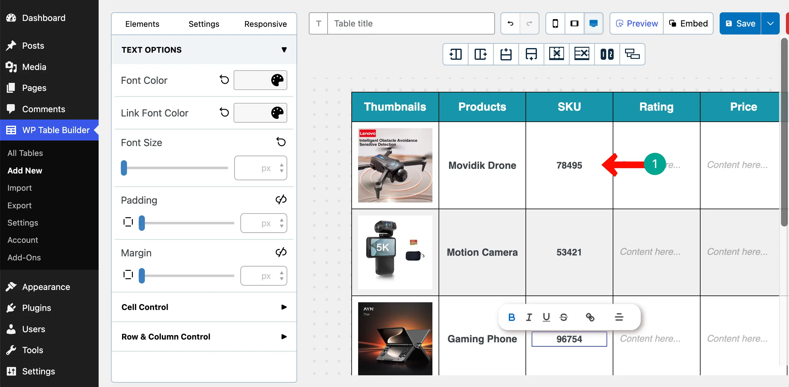The width and height of the screenshot is (789, 387).
Task: Toggle linked padding values
Action: click(281, 199)
